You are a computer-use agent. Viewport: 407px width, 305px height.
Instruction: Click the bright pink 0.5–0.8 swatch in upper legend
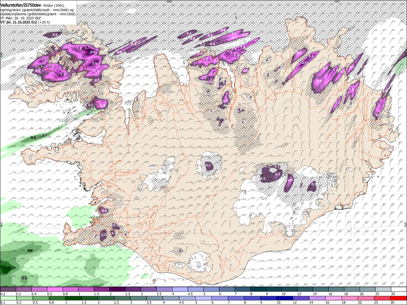[55, 289]
